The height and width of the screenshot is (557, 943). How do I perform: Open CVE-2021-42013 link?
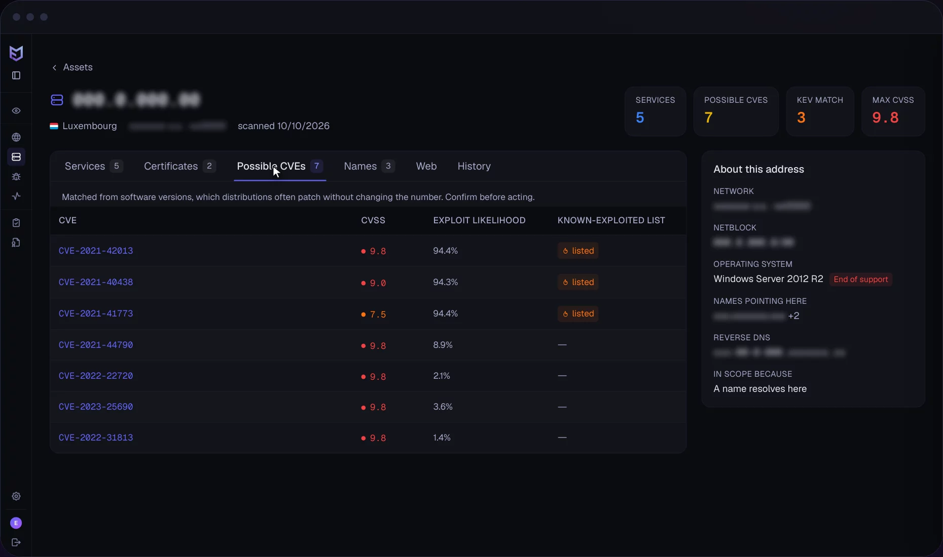pos(96,251)
